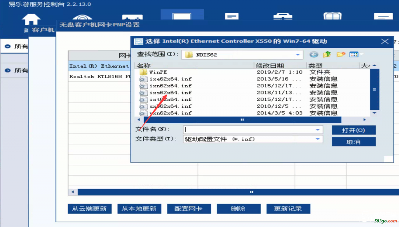Click 从云端更新 in PNP settings window
Image resolution: width=399 pixels, height=227 pixels.
coord(90,209)
